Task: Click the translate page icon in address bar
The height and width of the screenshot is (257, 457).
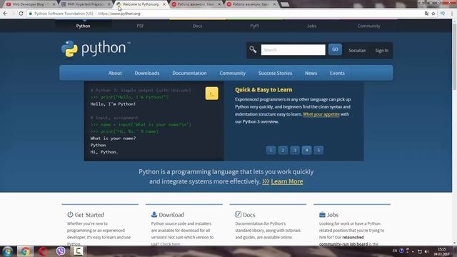Action: tap(427, 14)
